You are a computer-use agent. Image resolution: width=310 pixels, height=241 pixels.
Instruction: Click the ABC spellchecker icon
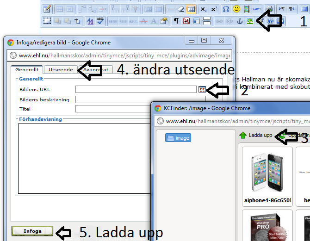pyautogui.click(x=100, y=21)
